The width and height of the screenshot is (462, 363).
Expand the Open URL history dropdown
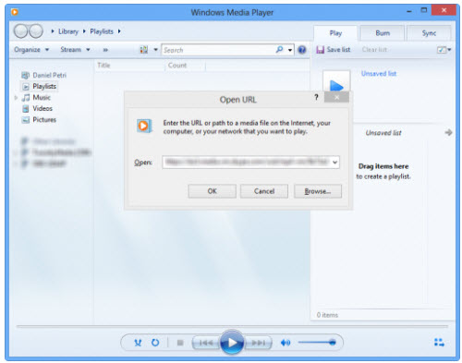[x=334, y=163]
